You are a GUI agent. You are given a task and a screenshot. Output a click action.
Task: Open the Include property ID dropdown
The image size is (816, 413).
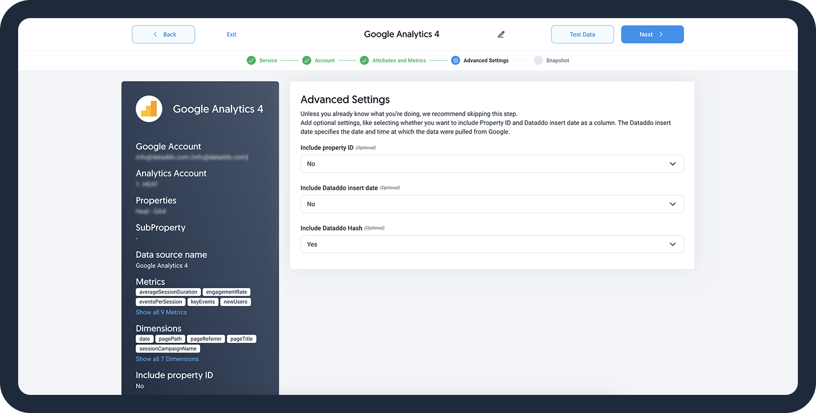[492, 164]
